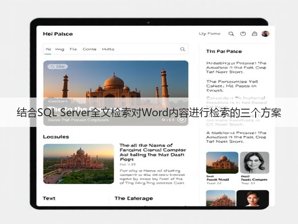Select the 'Hng' tab in the search bar
This screenshot has width=298, height=224.
coord(60,49)
